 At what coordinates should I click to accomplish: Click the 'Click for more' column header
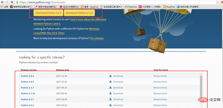[x=161, y=70]
